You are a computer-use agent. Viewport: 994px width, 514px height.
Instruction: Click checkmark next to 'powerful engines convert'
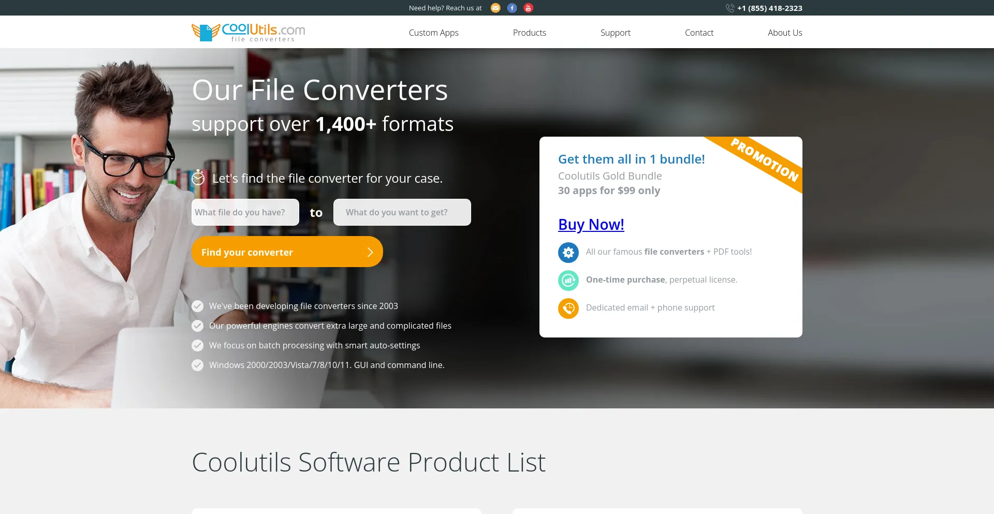(x=197, y=326)
